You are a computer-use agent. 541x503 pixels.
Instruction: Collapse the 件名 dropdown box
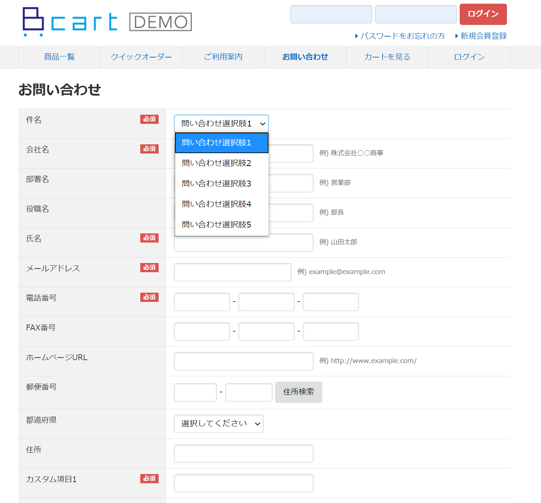[221, 124]
